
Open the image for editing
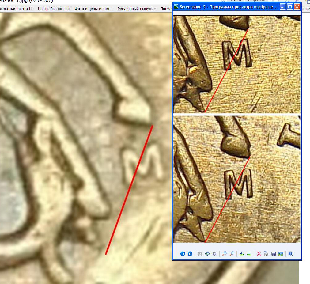[x=281, y=254]
